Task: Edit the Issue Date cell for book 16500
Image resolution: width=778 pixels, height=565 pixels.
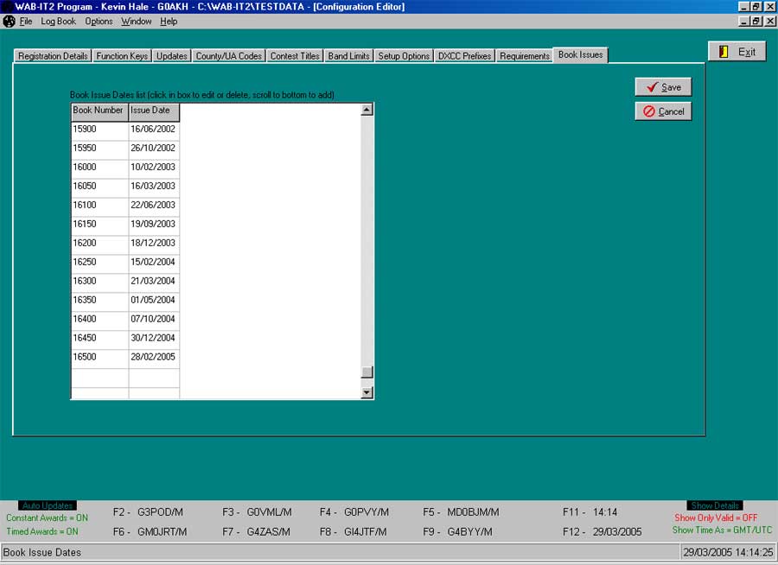Action: [x=153, y=357]
